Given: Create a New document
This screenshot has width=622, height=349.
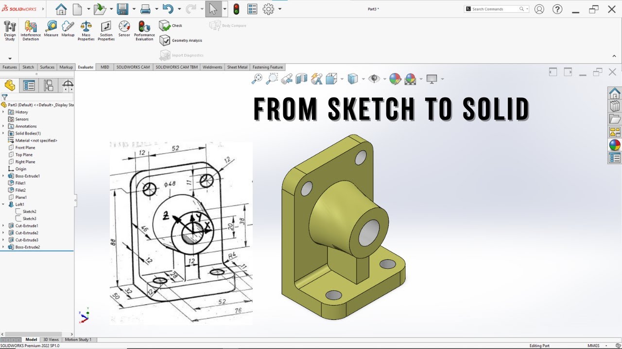Looking at the screenshot, I should 77,9.
